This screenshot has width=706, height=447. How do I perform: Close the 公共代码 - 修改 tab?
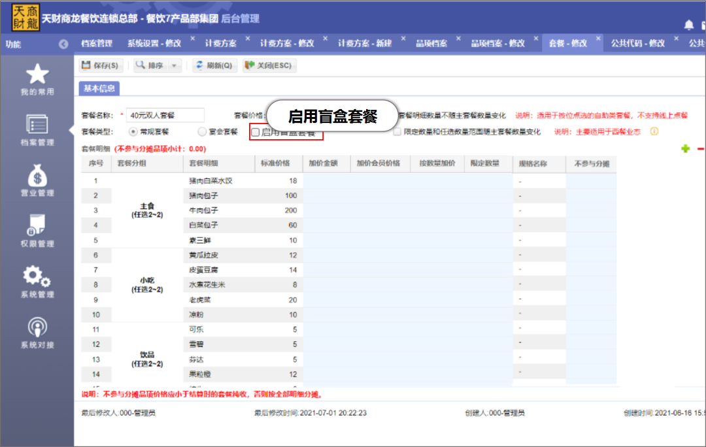(x=676, y=39)
